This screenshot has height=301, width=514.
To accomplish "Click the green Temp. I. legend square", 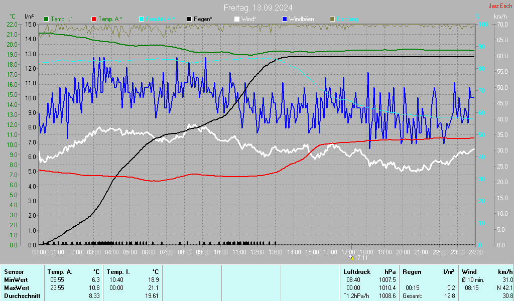I will click(x=47, y=19).
